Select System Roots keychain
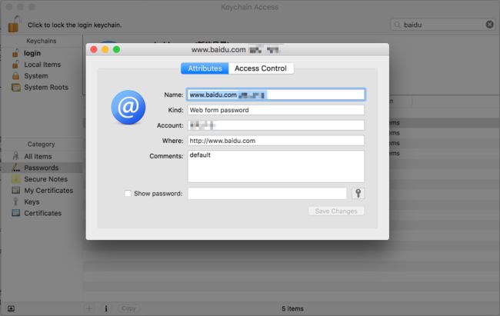Screen dimensions: 500x316 click(x=46, y=87)
